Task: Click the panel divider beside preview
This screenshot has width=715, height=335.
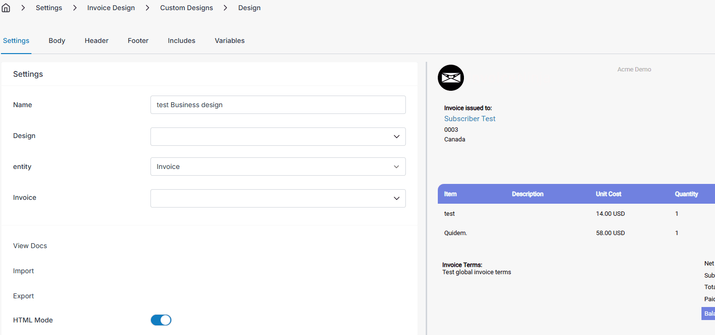Action: pos(426,198)
